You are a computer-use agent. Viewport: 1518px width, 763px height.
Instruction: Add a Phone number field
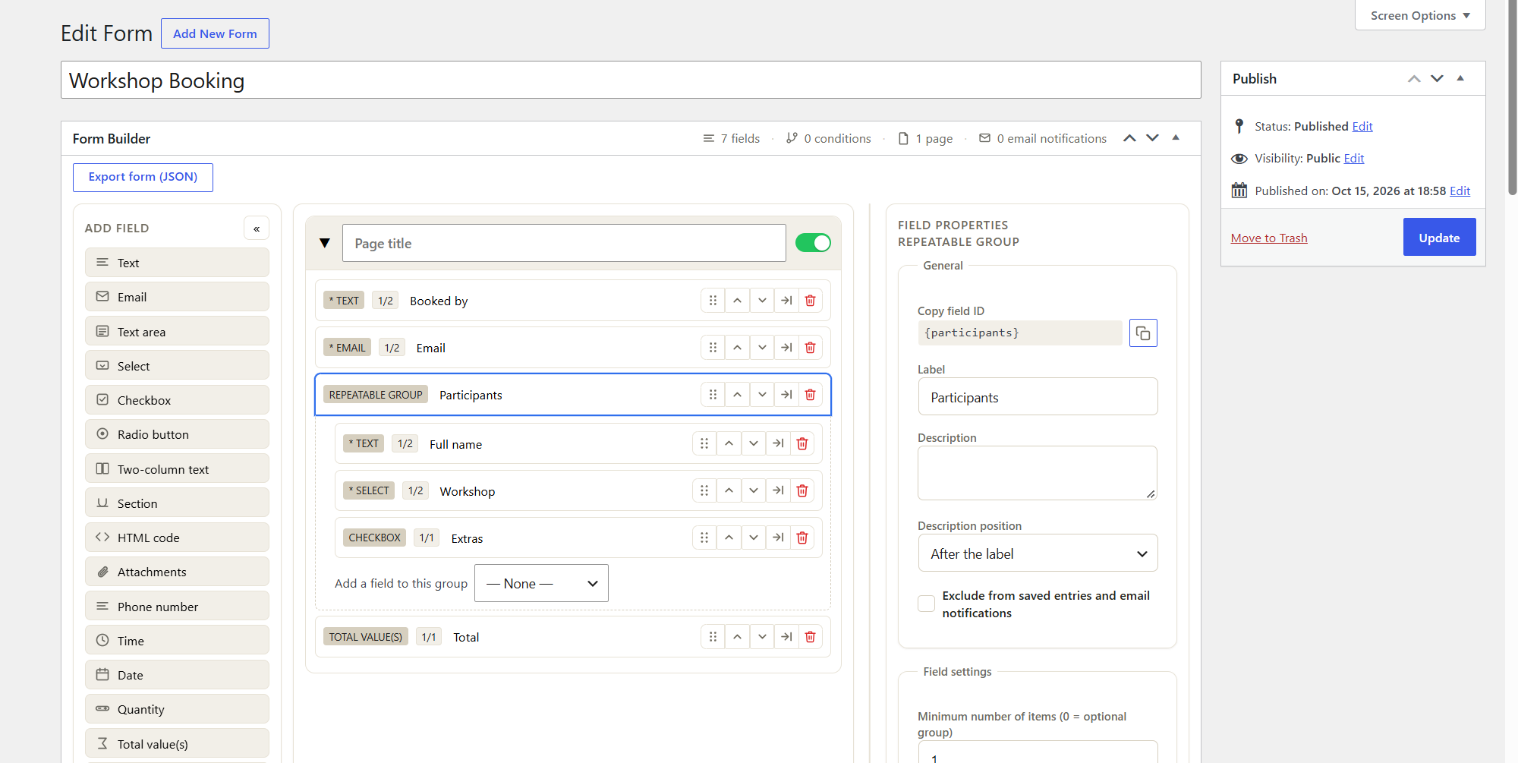pos(177,607)
